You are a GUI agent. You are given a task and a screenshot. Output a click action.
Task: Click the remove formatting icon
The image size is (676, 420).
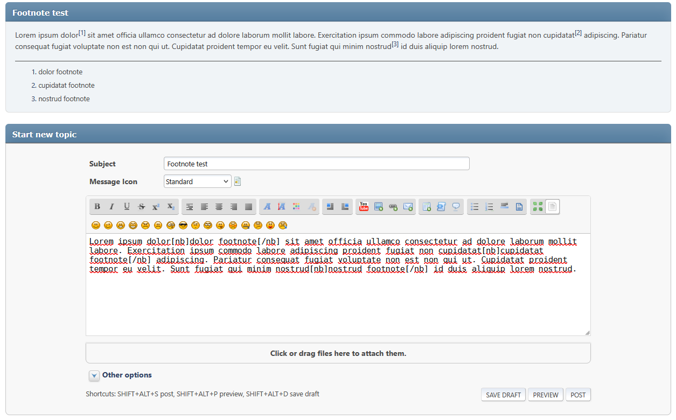tap(311, 207)
